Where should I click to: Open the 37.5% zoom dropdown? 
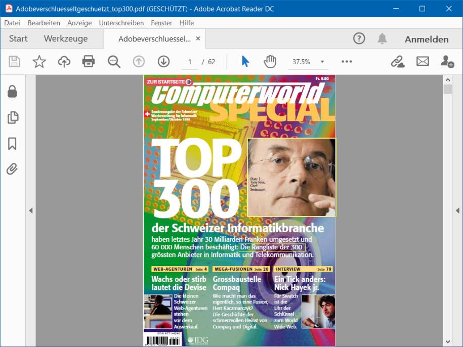coord(308,61)
